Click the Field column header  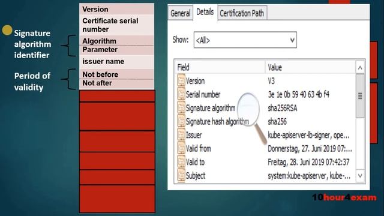[x=220, y=67]
